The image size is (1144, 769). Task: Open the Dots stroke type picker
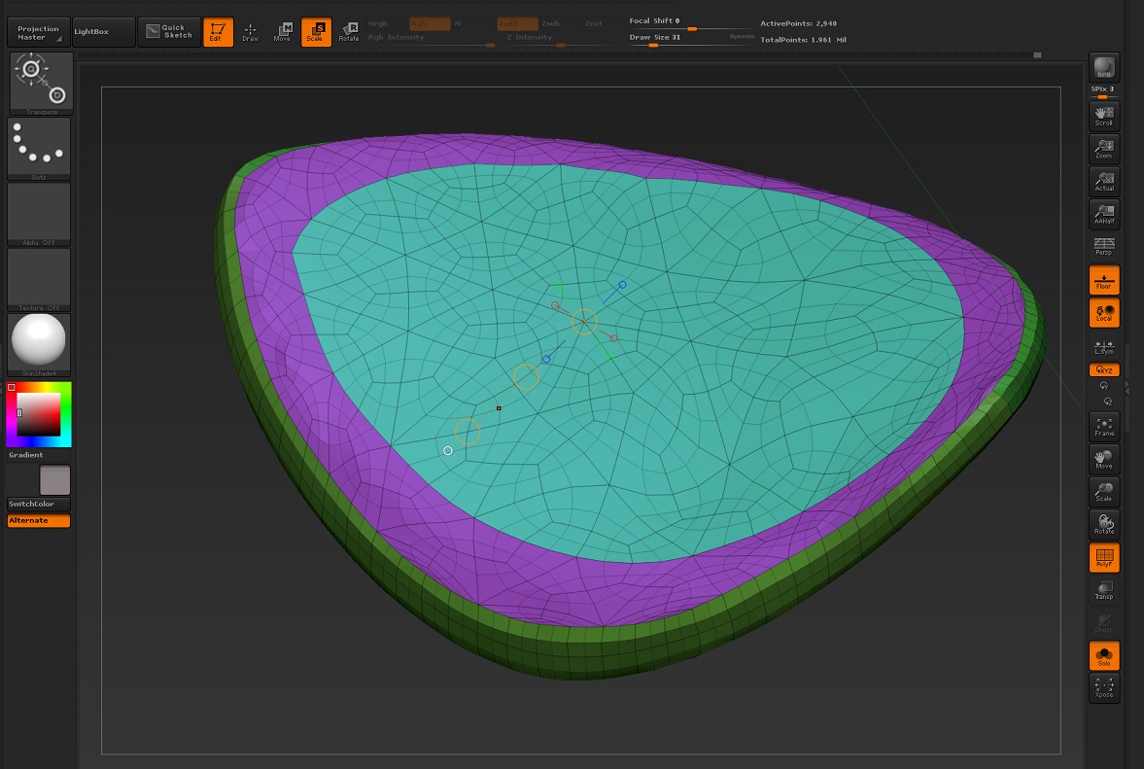(39, 149)
